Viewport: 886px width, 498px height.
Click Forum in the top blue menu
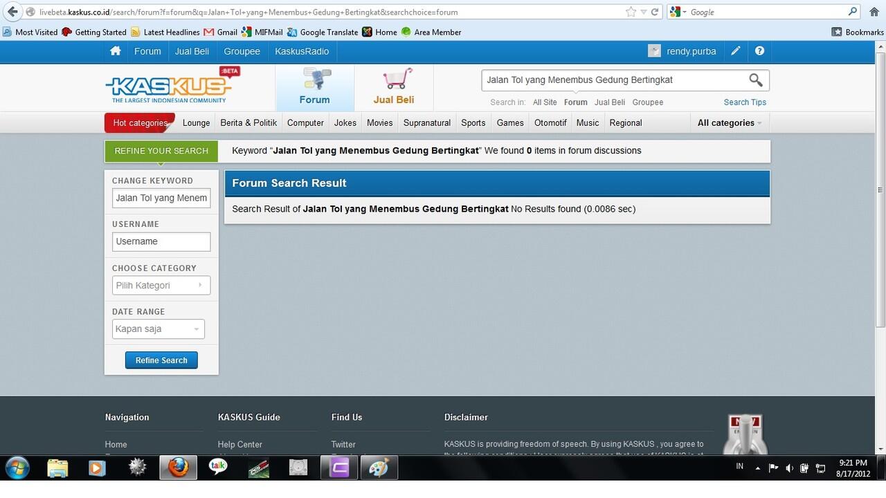(147, 51)
